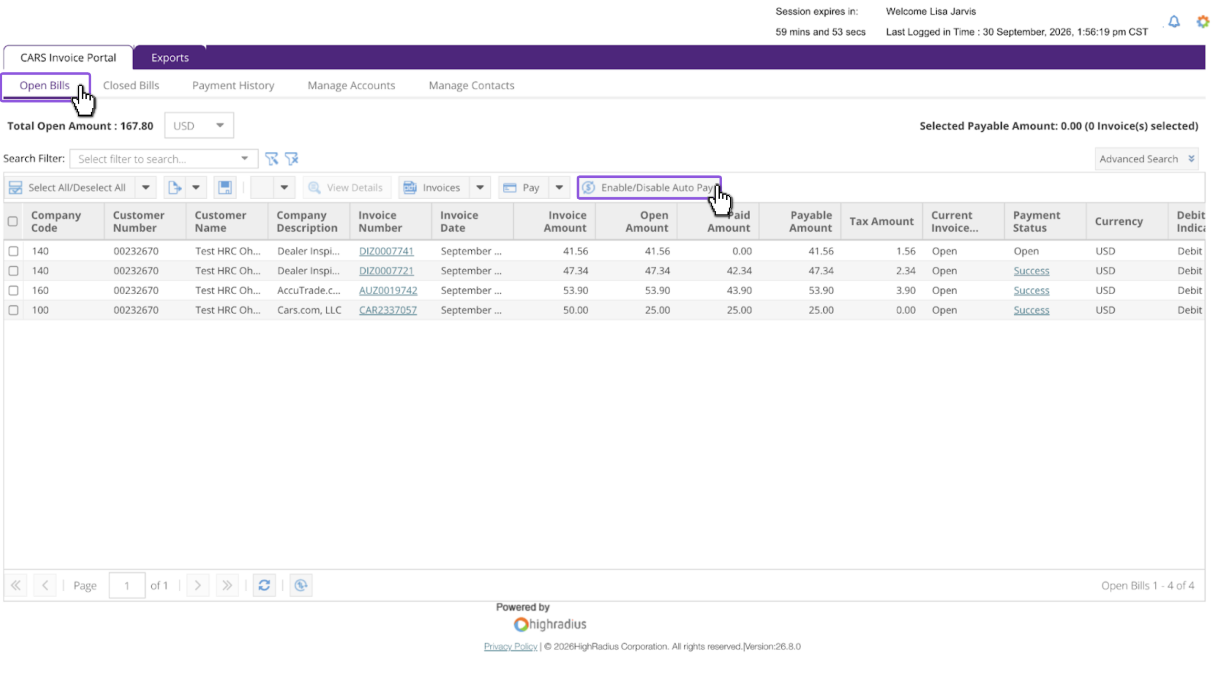This screenshot has height=685, width=1221.
Task: Open invoice link AUZ0019742
Action: 388,290
